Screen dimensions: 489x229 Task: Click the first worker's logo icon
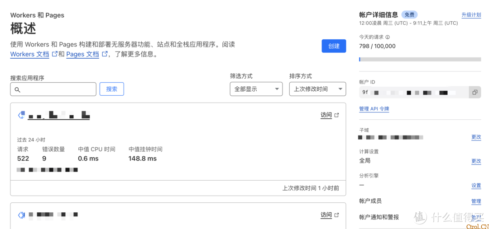(x=21, y=115)
